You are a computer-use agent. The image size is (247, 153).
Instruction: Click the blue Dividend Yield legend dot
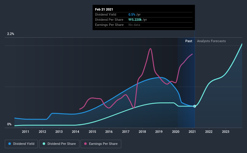[x=10, y=144]
